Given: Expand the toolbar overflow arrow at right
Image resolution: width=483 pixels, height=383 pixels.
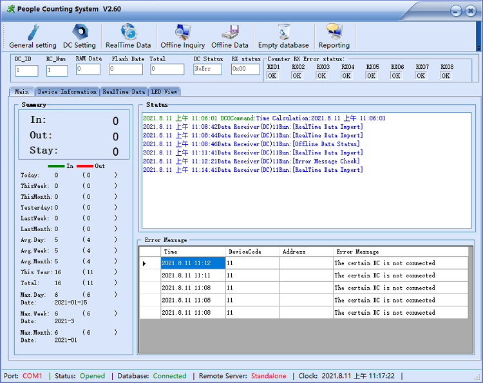Looking at the screenshot, I should [x=478, y=46].
